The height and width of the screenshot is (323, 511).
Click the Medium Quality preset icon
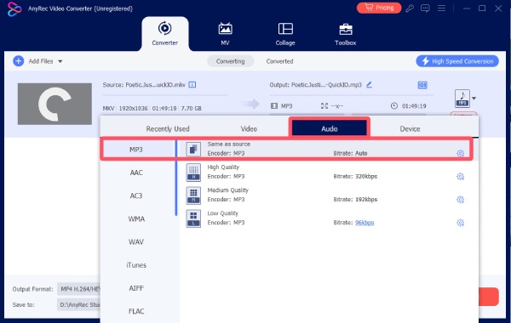[193, 195]
